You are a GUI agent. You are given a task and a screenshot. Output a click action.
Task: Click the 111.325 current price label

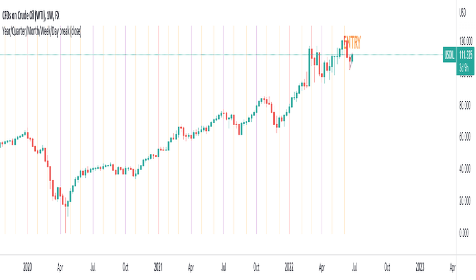465,55
